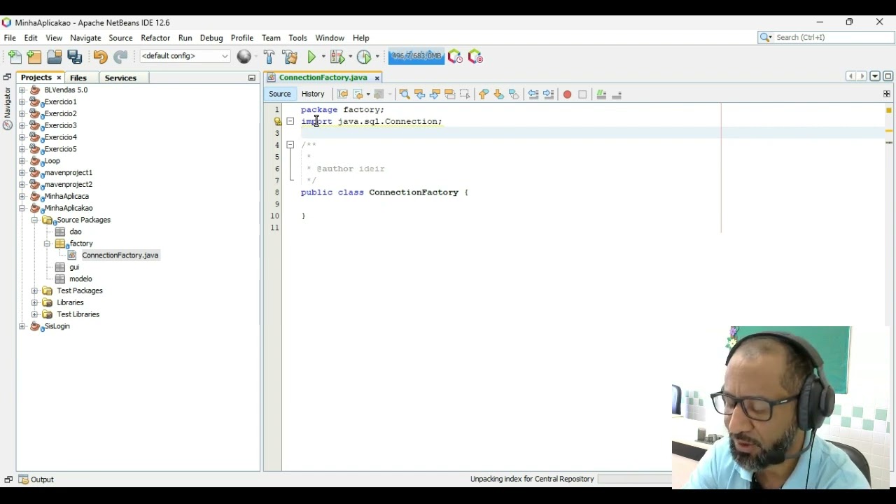Open the File menu
The width and height of the screenshot is (896, 504).
tap(10, 38)
